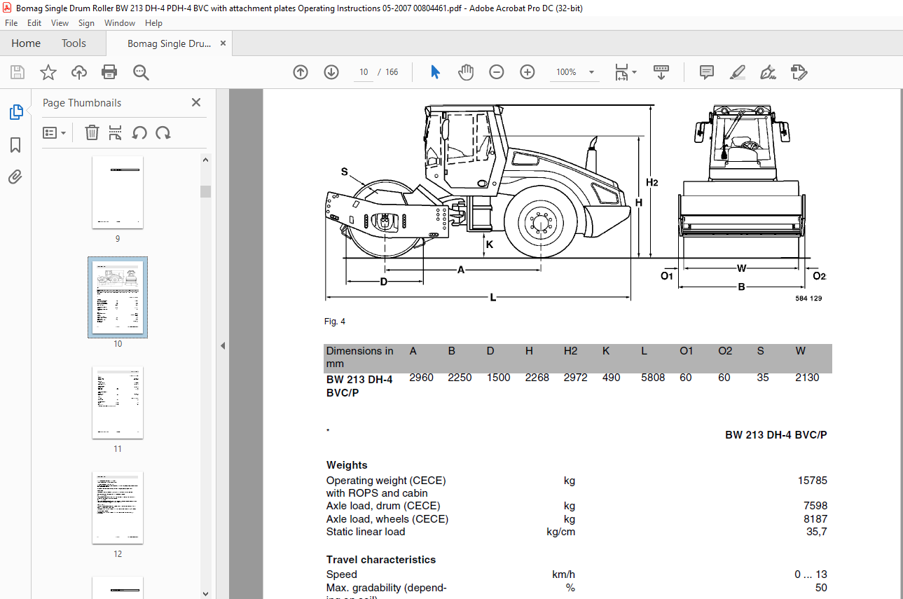The image size is (903, 599).
Task: Expand the fit page options arrow
Action: pos(634,71)
